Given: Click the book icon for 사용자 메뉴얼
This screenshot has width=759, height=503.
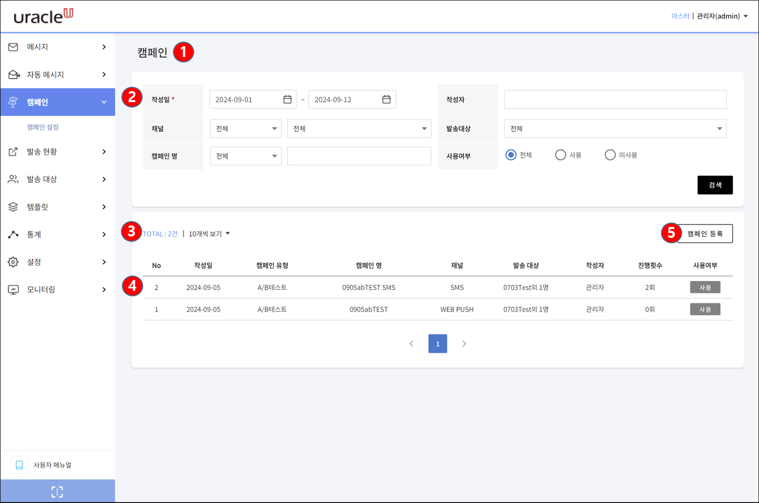Looking at the screenshot, I should point(19,465).
